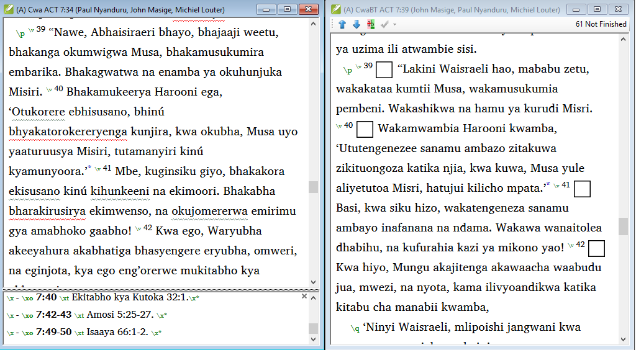Click the grey checkmark toolbar icon
The height and width of the screenshot is (350, 636).
pyautogui.click(x=384, y=24)
